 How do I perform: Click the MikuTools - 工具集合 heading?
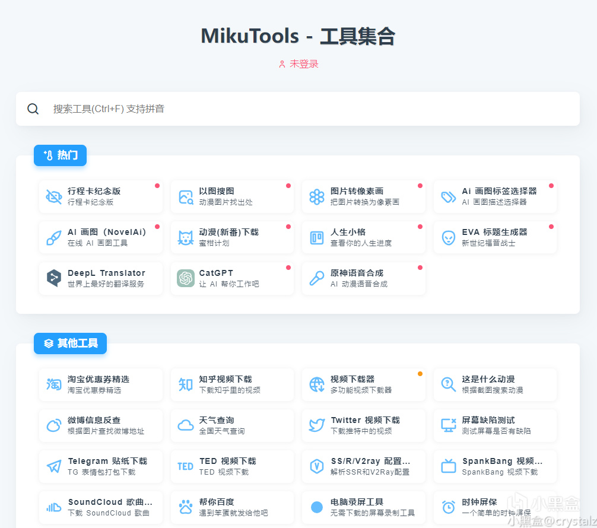pyautogui.click(x=298, y=37)
